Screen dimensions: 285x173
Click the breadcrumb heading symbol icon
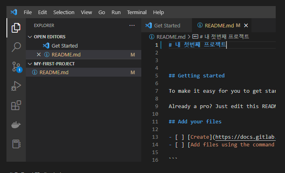195,37
